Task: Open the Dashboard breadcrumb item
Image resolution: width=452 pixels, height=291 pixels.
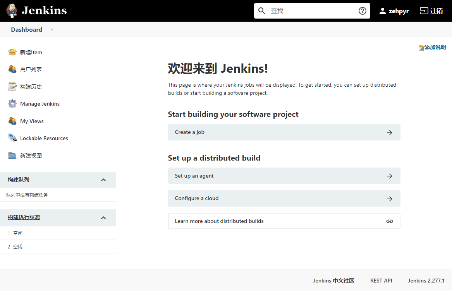Action: 26,29
